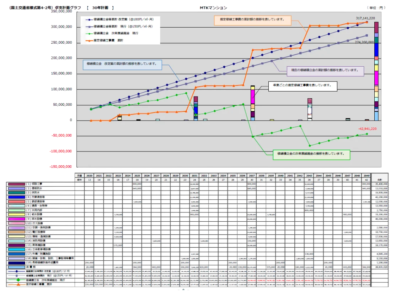Click the data label 317,141,220
Screen dimensions: 396x293
[x=365, y=18]
